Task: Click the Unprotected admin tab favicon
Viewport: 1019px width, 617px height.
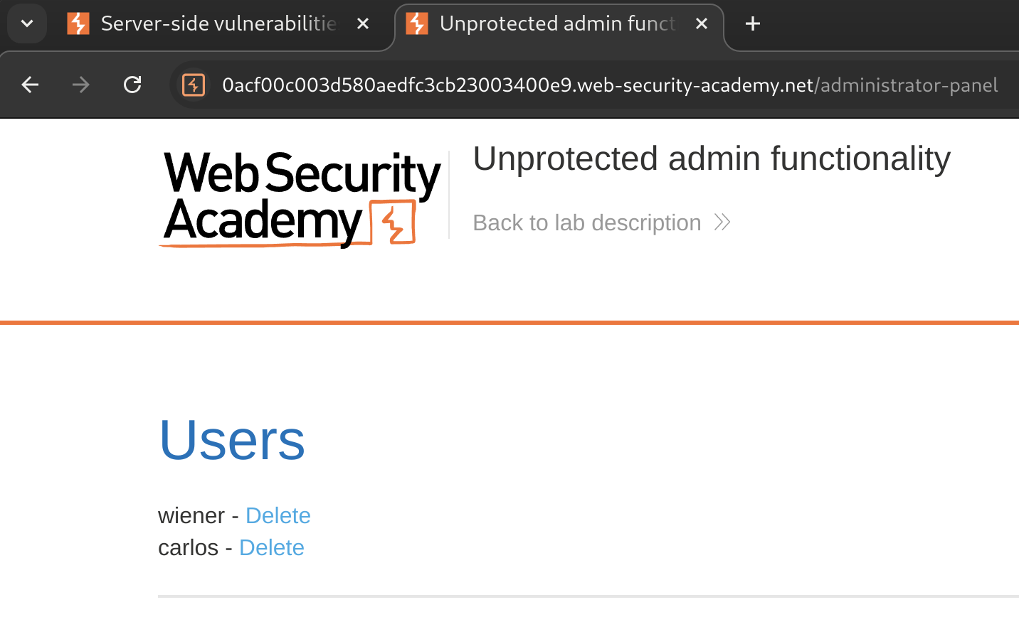Action: 417,23
